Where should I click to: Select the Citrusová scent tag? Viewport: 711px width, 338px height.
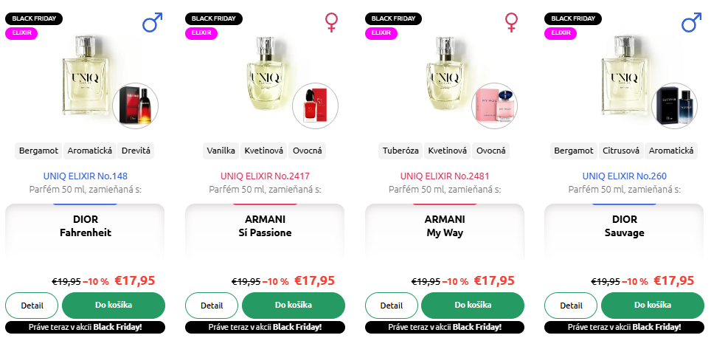(x=621, y=151)
